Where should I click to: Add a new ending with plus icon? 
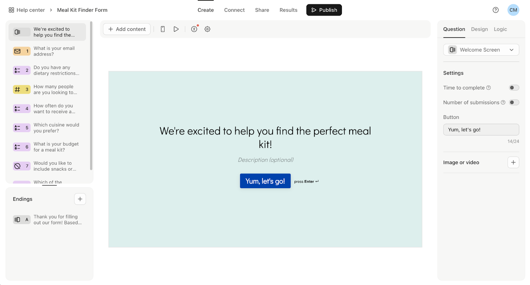(80, 199)
